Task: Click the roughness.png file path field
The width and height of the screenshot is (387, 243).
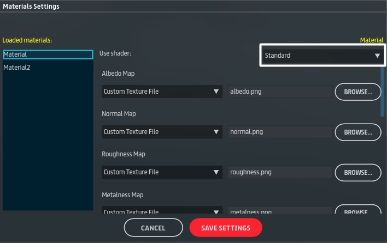Action: click(x=279, y=172)
